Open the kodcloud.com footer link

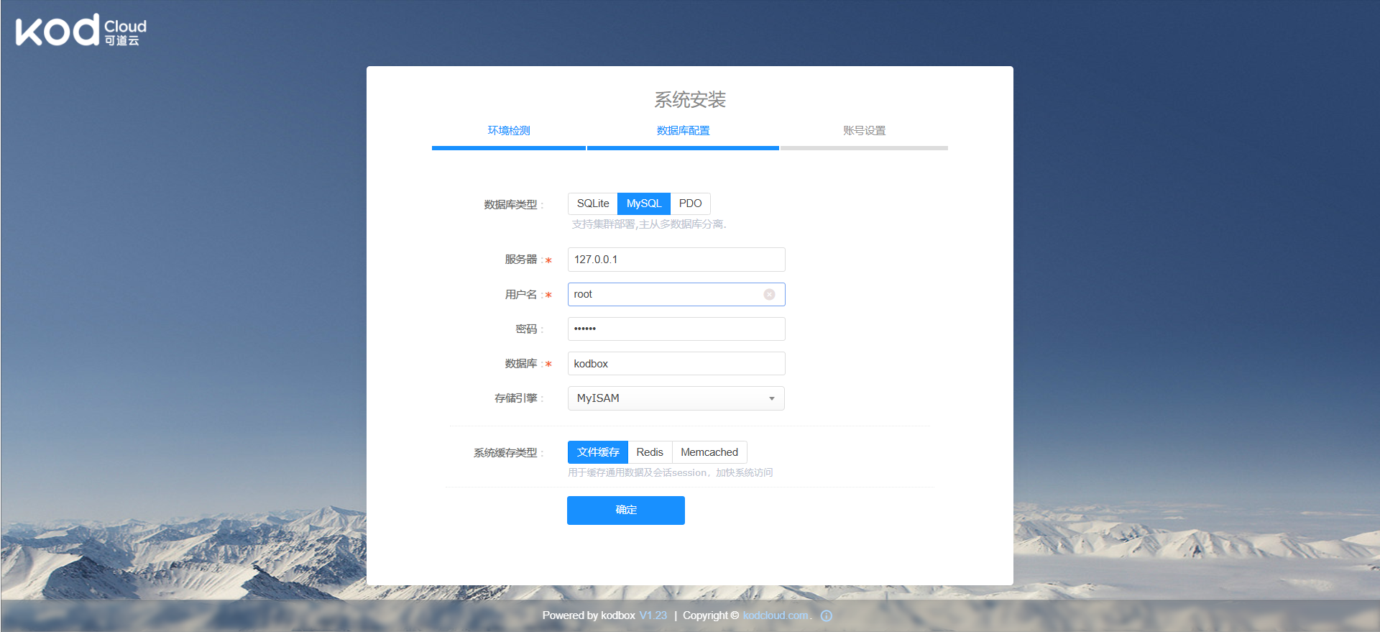tap(776, 615)
